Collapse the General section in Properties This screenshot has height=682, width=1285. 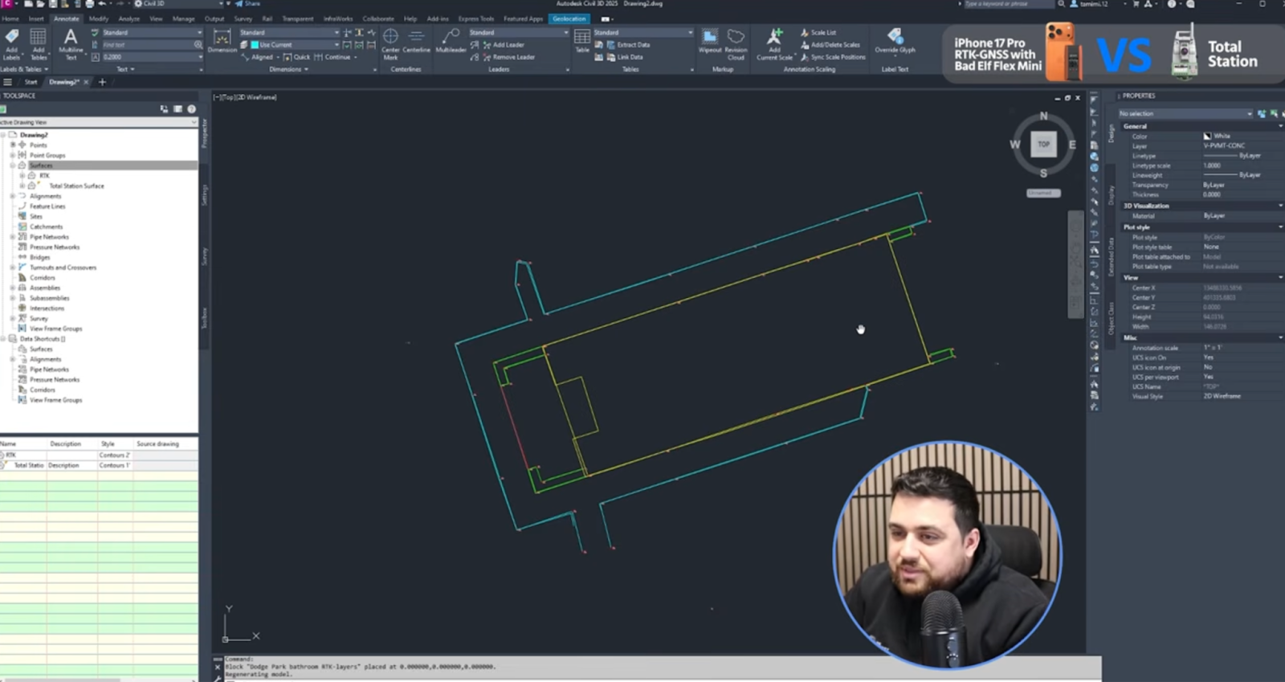pyautogui.click(x=1280, y=126)
